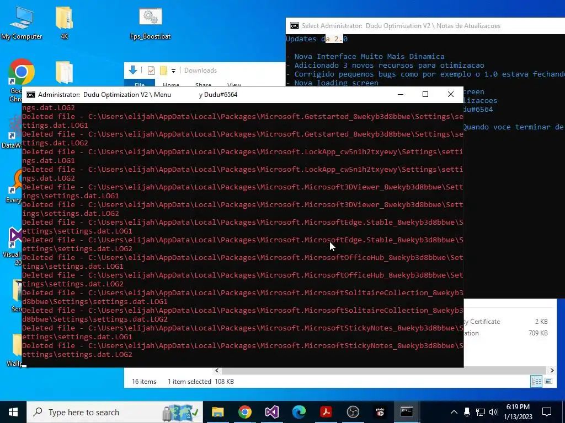Click the 'Updates da 2.0' heading text
Image resolution: width=565 pixels, height=423 pixels.
click(x=317, y=39)
